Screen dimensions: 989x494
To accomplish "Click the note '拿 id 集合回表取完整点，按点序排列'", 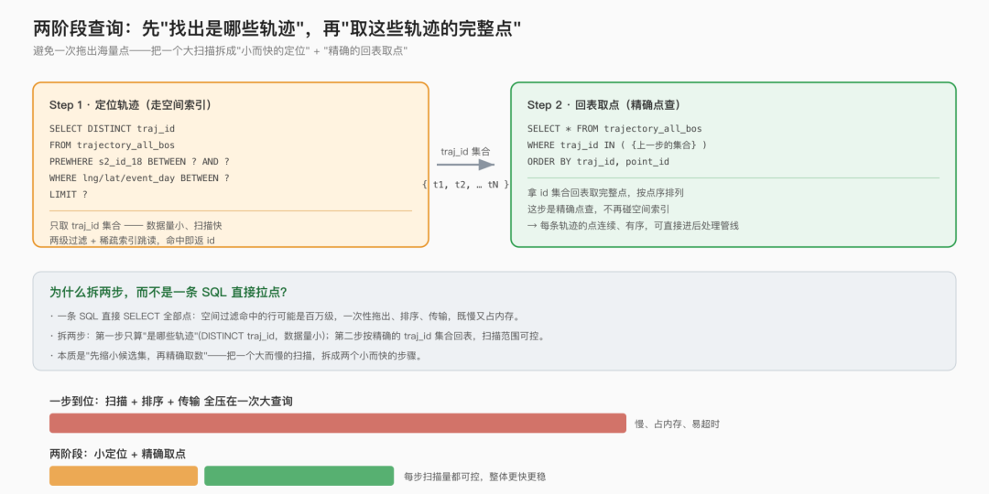I will coord(605,193).
